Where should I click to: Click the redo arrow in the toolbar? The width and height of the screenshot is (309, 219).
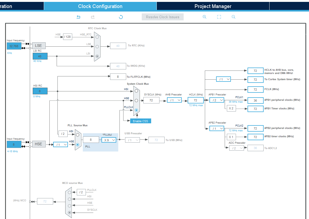(93, 17)
